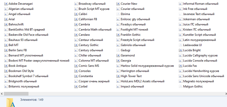Select 'Colonna MT обычный' font name
This screenshot has height=107, width=227.
coord(94,61)
